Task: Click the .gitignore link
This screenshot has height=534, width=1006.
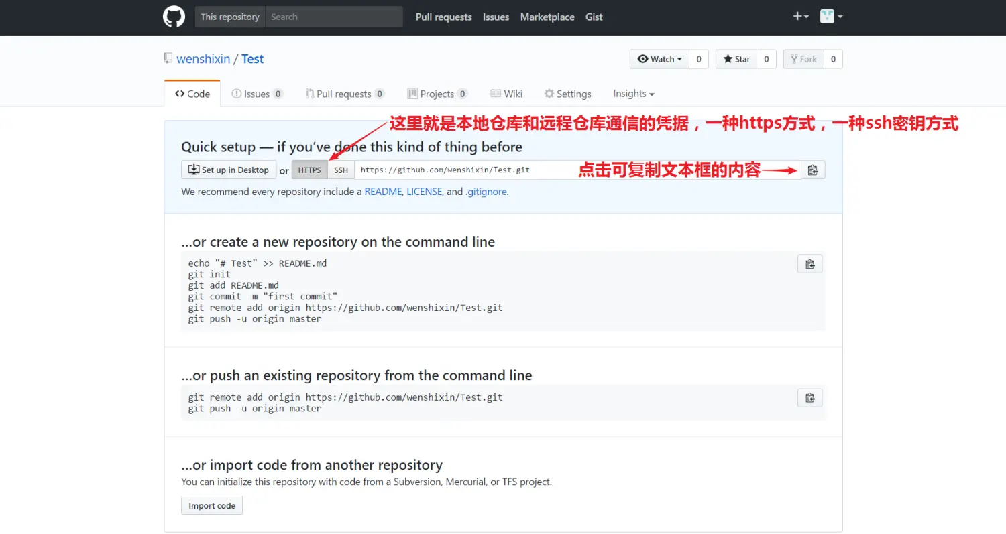Action: [x=486, y=192]
